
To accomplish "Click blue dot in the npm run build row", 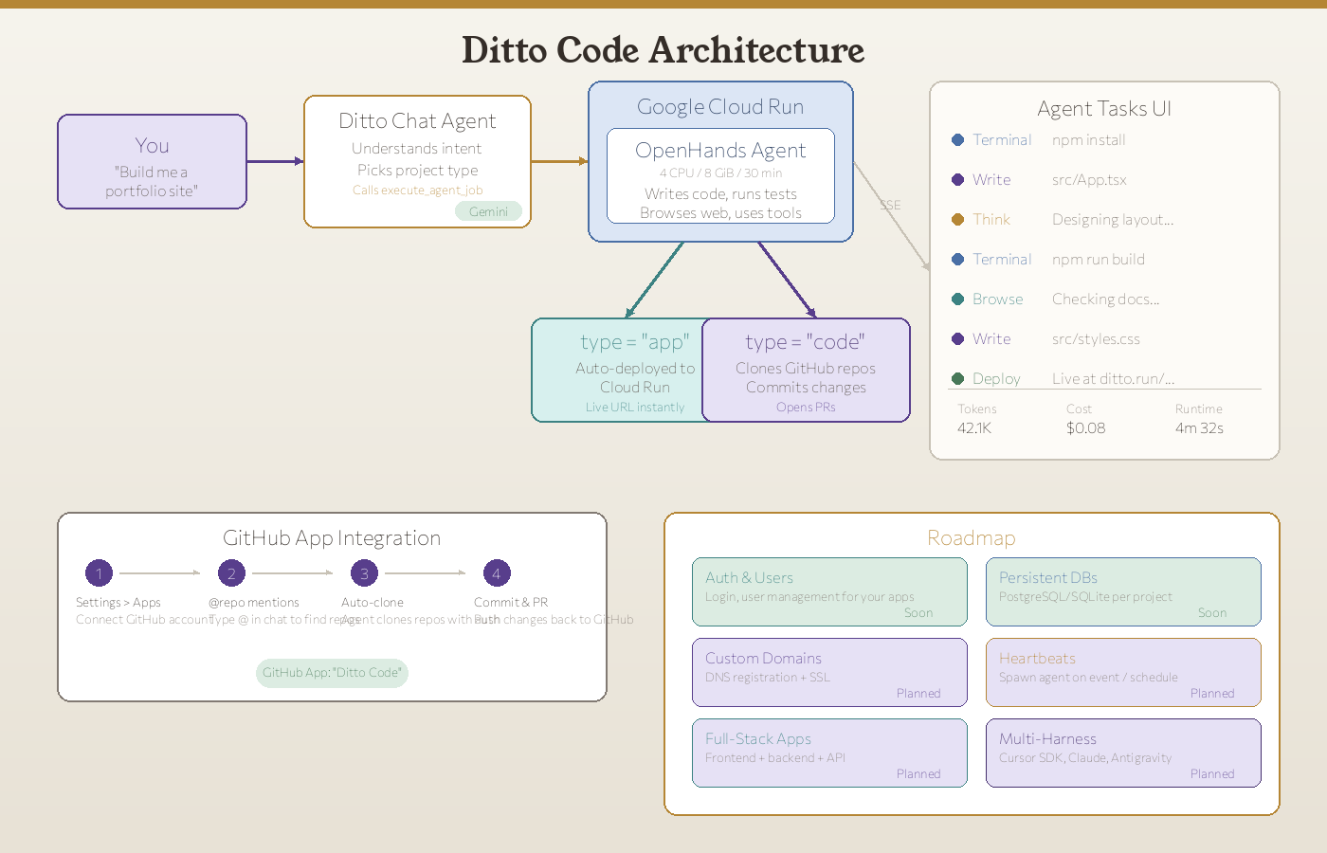I will (957, 260).
